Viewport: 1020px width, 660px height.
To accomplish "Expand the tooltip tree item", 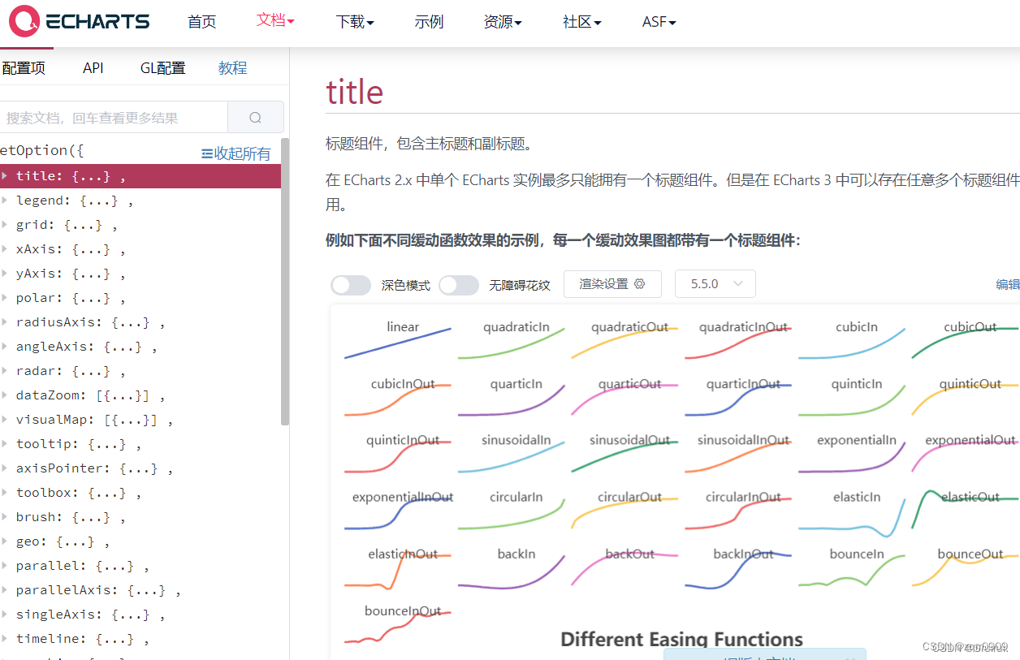I will (6, 443).
